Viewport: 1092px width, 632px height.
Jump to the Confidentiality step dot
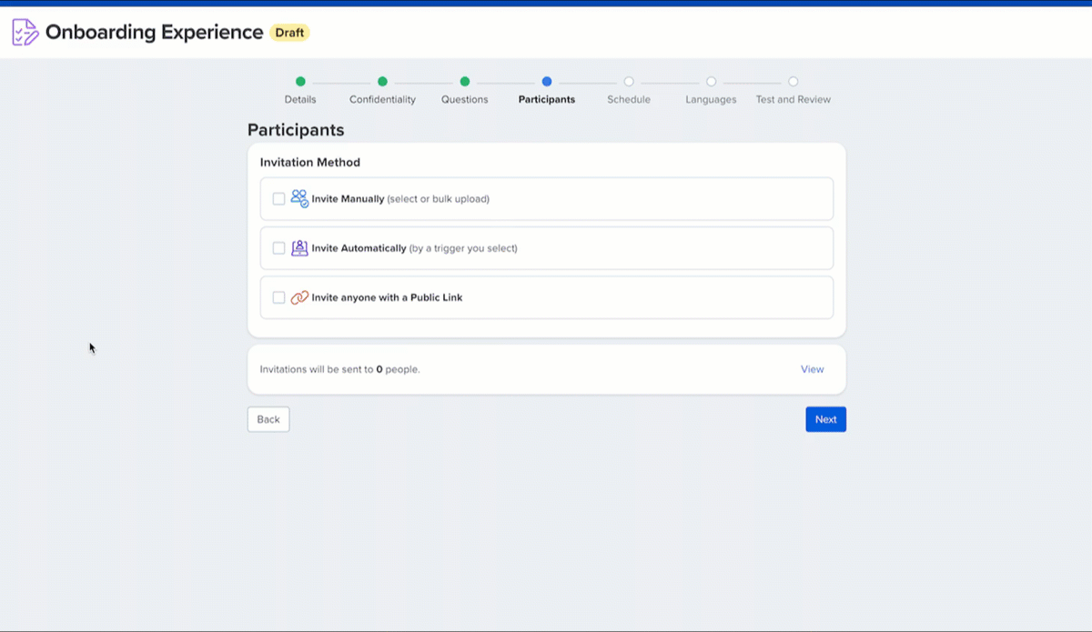click(382, 82)
